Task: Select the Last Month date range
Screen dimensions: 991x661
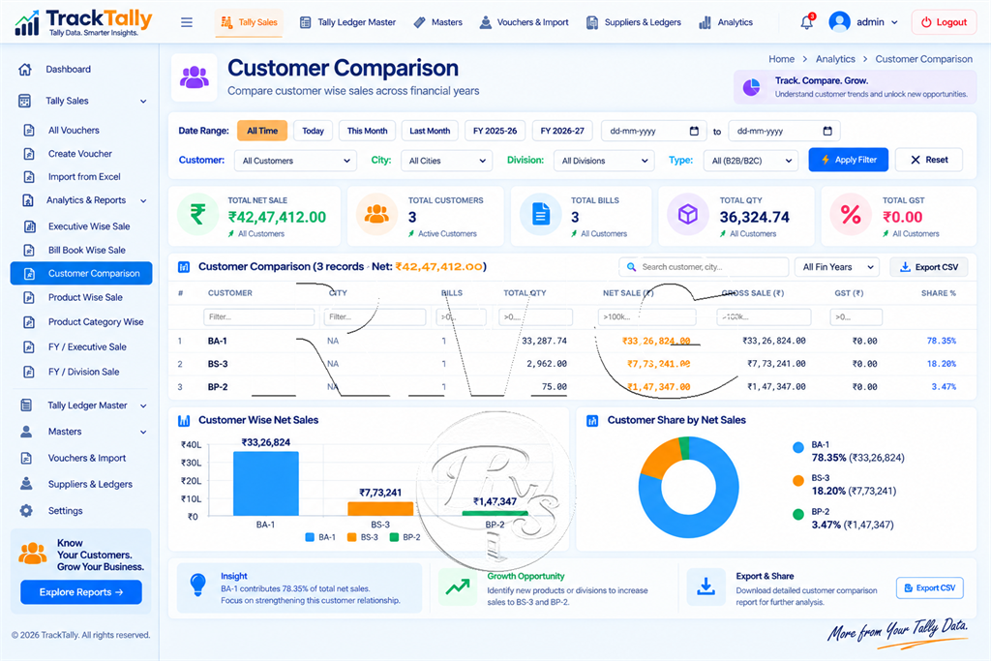Action: (x=430, y=131)
